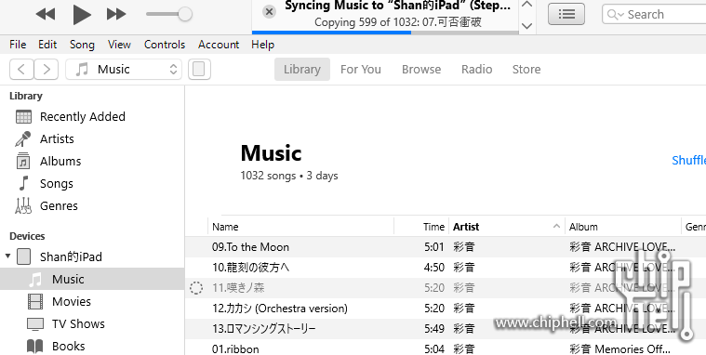Viewport: 706px width, 355px height.
Task: Open the Up Next list button
Action: (566, 14)
